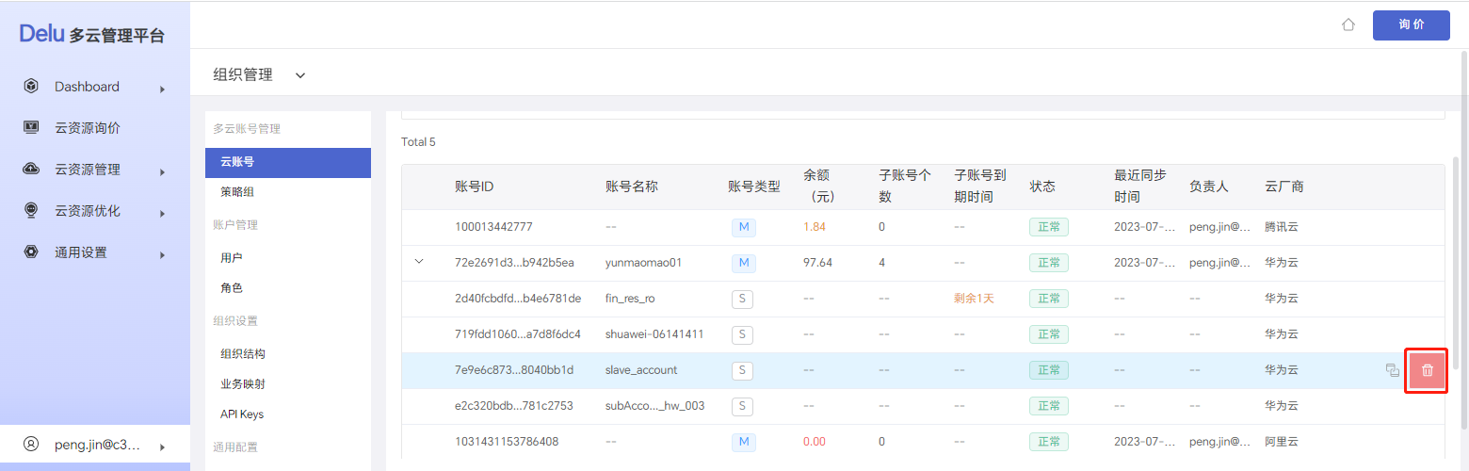Click the 云厂商 column header

click(x=1284, y=187)
